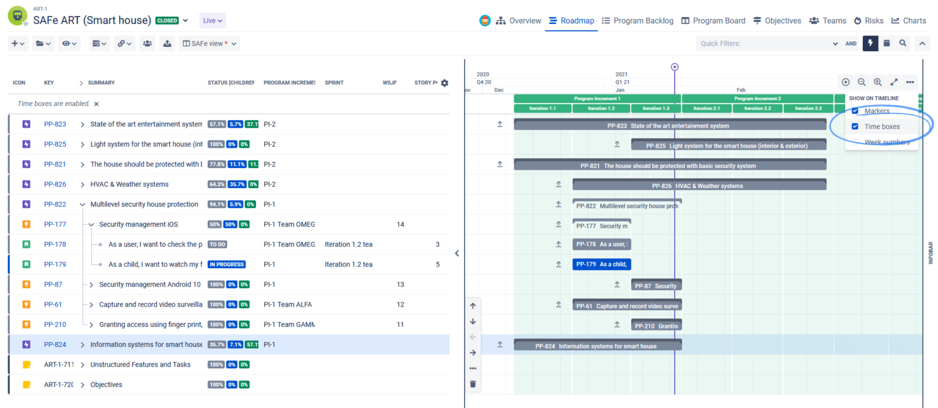
Task: Disable Time boxes in the Show on Timeline menu
Action: click(x=855, y=126)
